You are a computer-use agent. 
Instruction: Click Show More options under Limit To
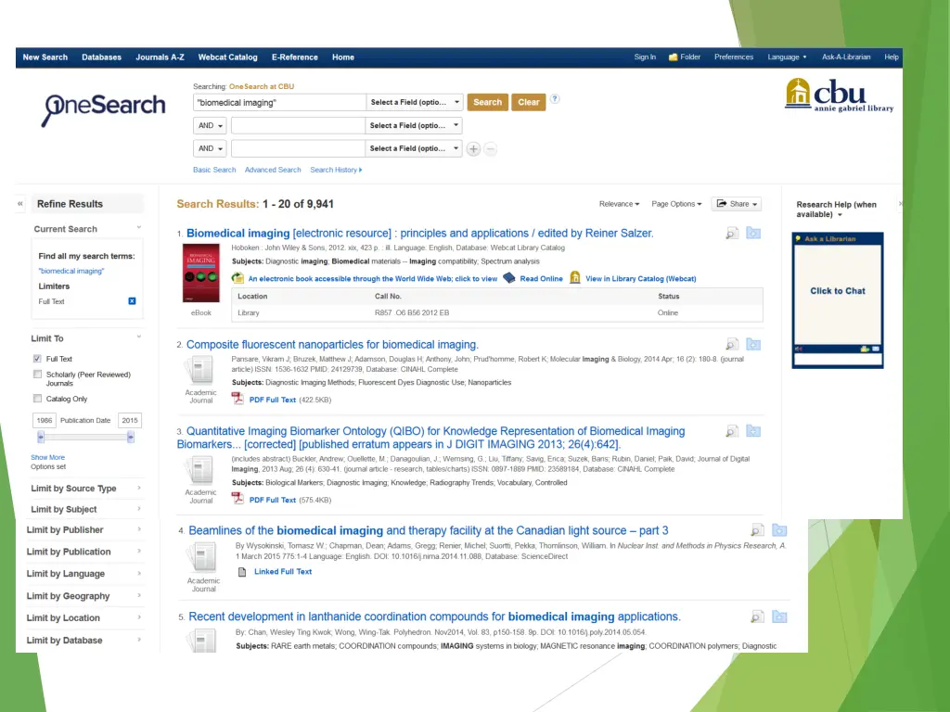48,457
